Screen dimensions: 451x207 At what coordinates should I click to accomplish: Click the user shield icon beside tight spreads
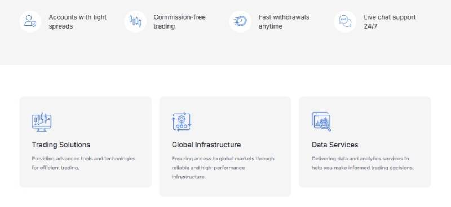pos(30,21)
